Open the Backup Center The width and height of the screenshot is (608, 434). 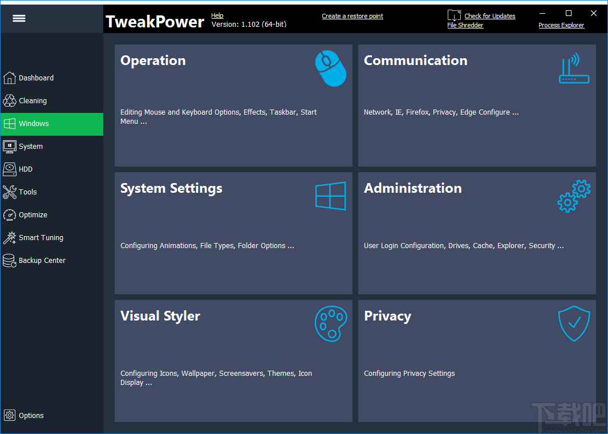pyautogui.click(x=37, y=261)
